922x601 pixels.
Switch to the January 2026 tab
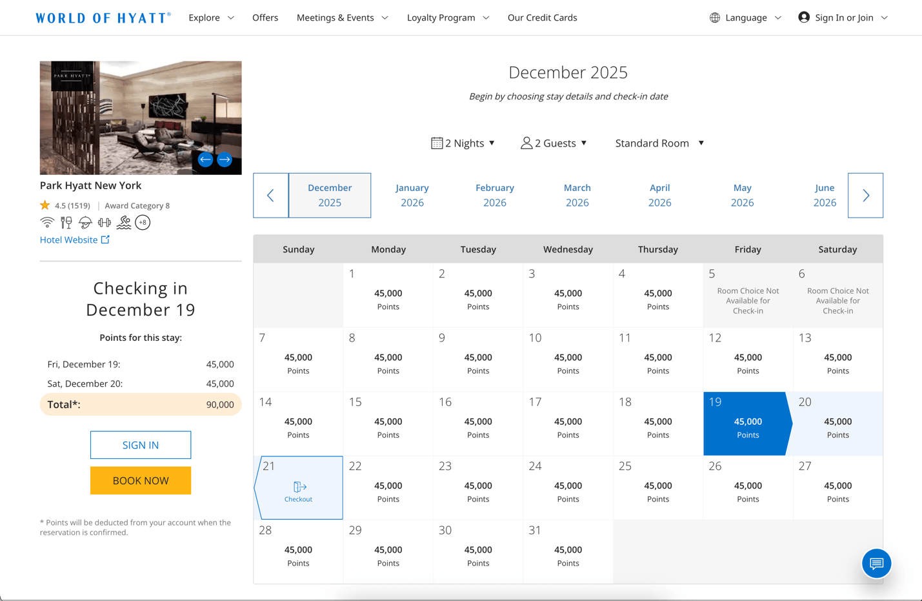[412, 195]
